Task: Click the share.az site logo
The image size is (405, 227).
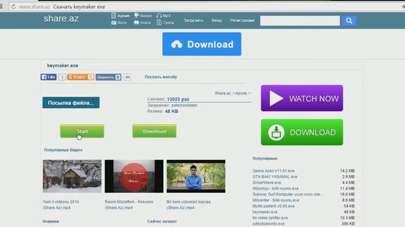Action: click(x=61, y=18)
